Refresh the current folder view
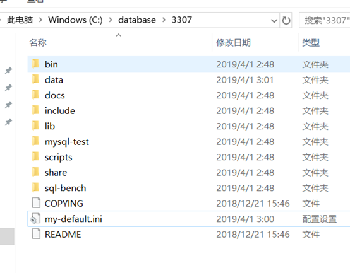The width and height of the screenshot is (350, 273). pyautogui.click(x=286, y=20)
